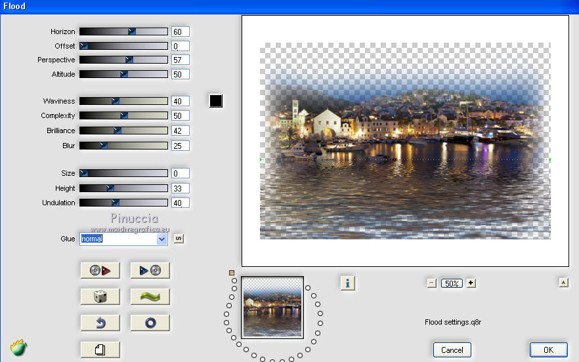Randomize settings with the dice button
Viewport: 579px width, 362px height.
pos(100,296)
